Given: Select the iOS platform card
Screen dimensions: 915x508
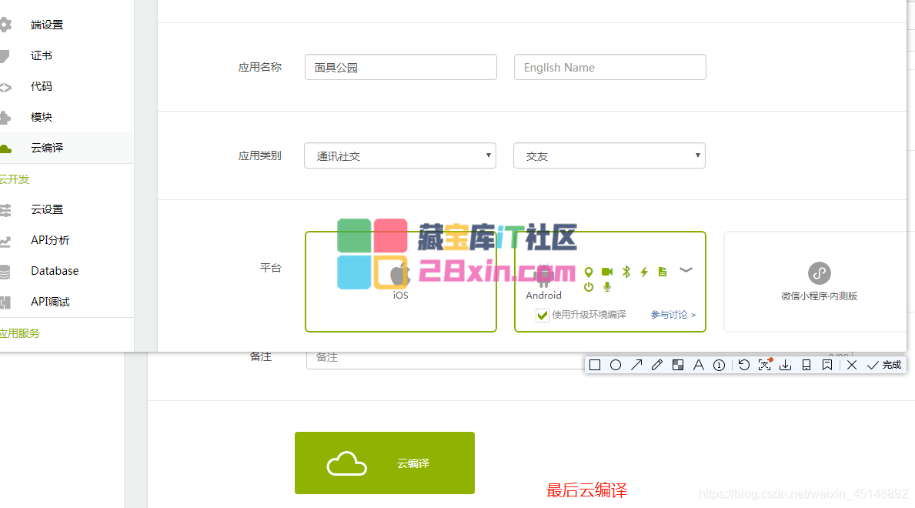Looking at the screenshot, I should coord(401,282).
